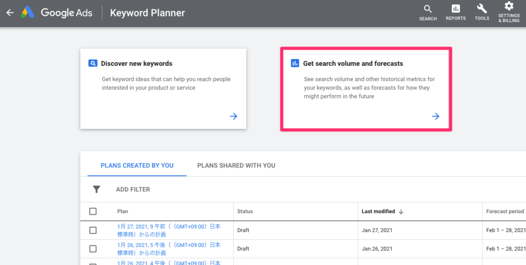Viewport: 526px width, 265px height.
Task: Click the Draft status of 1月 27 plan
Action: pos(243,230)
